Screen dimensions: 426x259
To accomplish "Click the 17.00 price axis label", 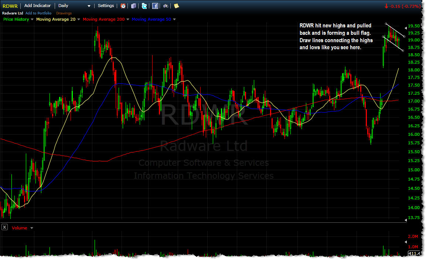I will click(414, 101).
